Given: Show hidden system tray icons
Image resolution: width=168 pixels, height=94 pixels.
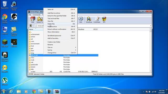Looking at the screenshot, I should 144,92.
